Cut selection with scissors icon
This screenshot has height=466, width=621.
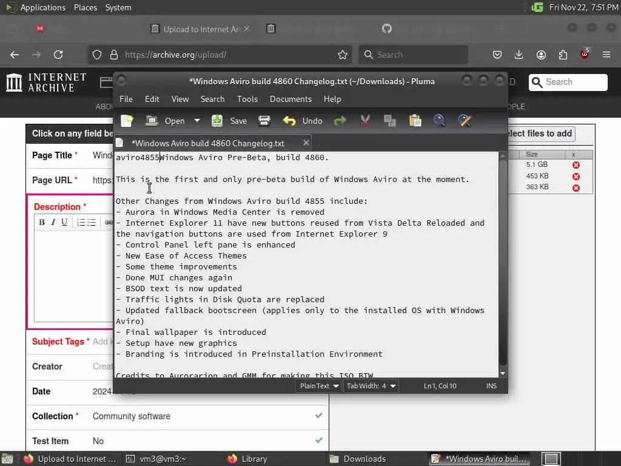click(365, 121)
